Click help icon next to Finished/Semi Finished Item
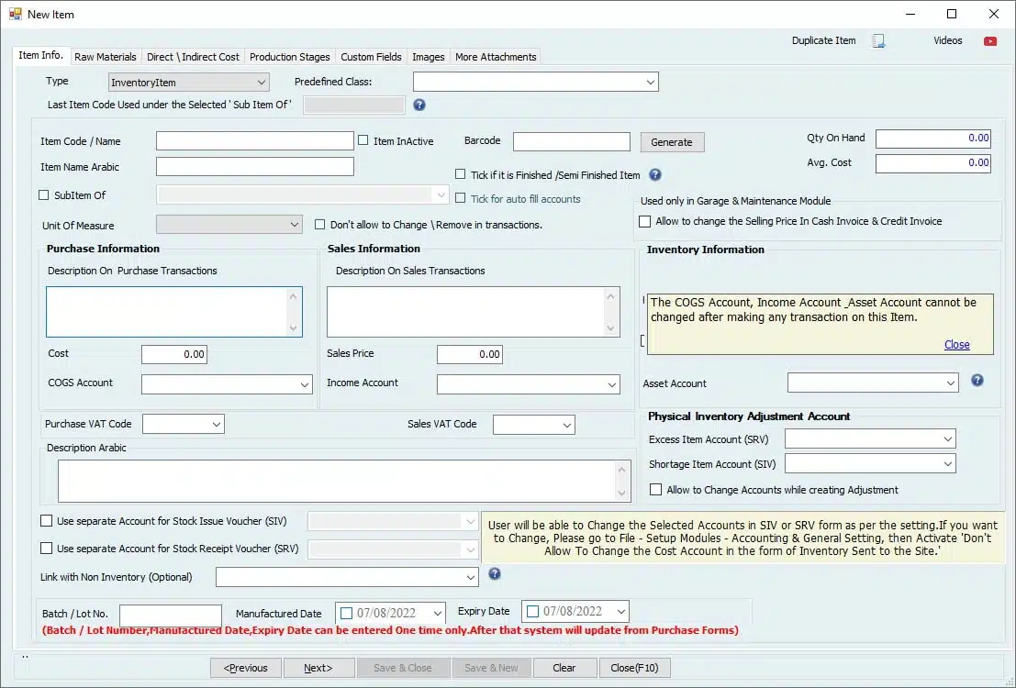Viewport: 1016px width, 688px height. click(x=655, y=175)
